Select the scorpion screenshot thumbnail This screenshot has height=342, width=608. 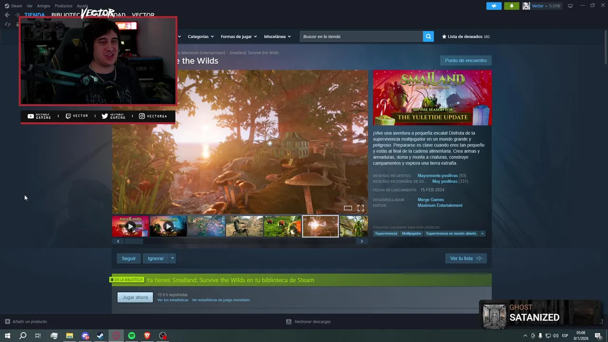245,227
